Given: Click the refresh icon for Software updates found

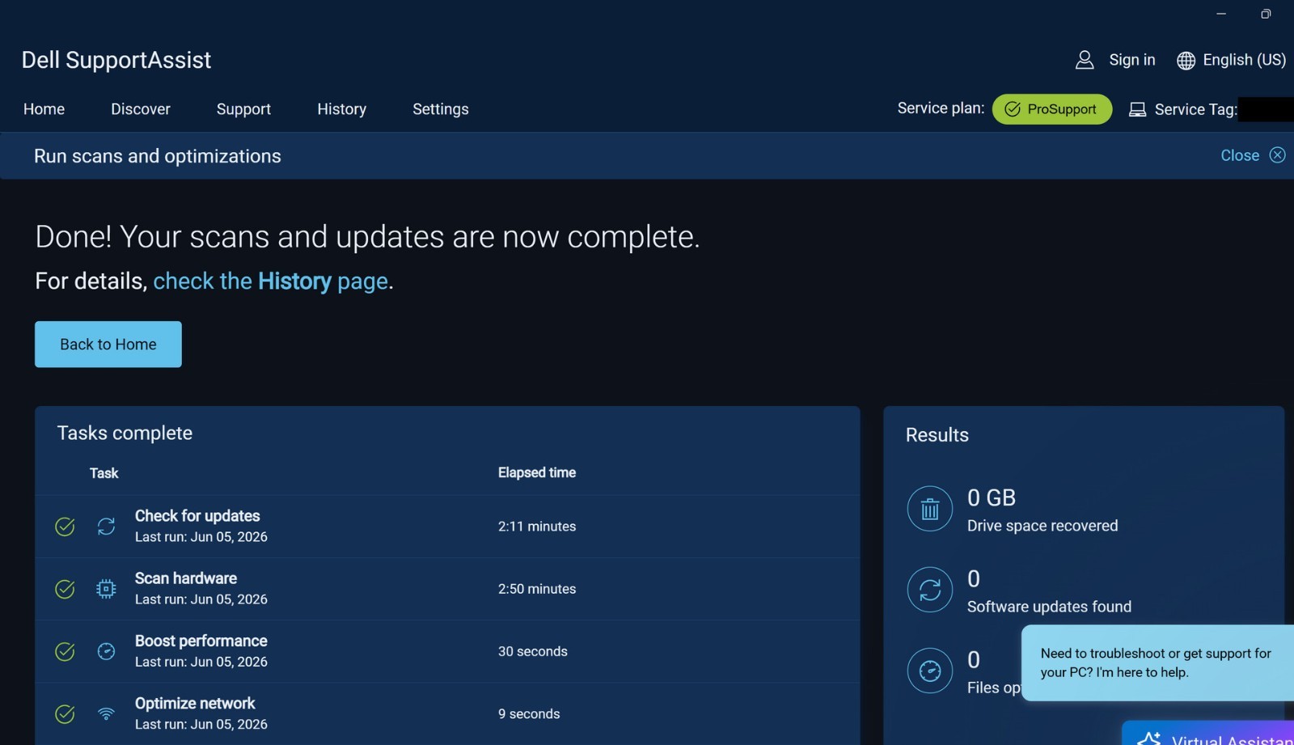Looking at the screenshot, I should (930, 590).
